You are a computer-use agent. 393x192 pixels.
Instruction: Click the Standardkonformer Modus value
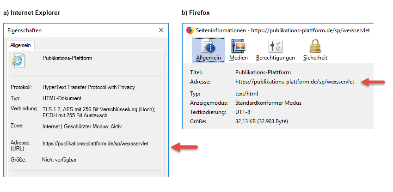pyautogui.click(x=269, y=103)
